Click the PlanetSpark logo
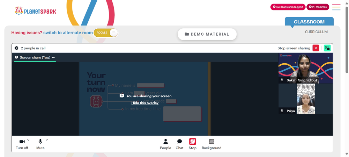The height and width of the screenshot is (157, 349). pos(35,11)
